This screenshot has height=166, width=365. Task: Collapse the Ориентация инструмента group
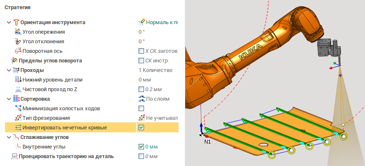coord(9,22)
